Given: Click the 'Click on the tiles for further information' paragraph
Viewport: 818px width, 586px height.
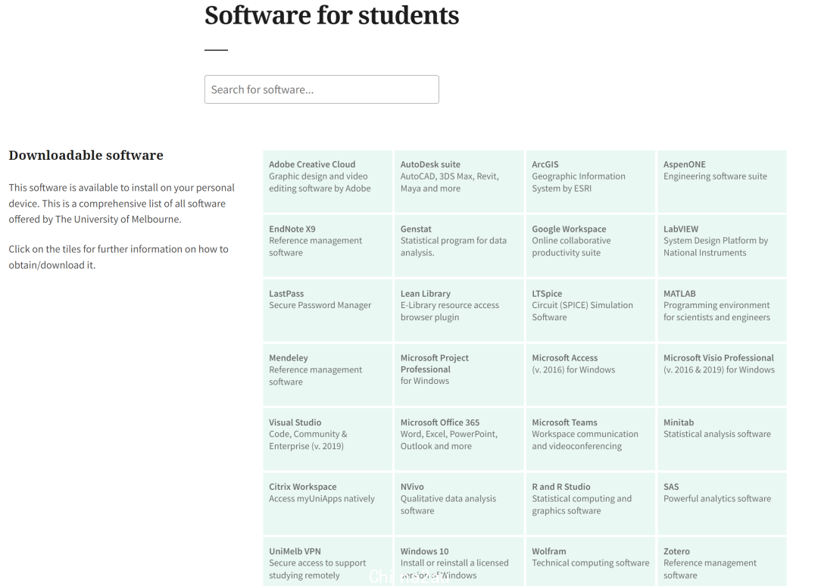Looking at the screenshot, I should pyautogui.click(x=118, y=257).
